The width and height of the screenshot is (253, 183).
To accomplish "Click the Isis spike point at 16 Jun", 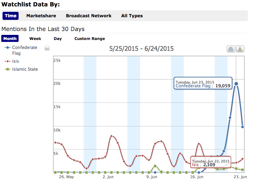I will pyautogui.click(x=199, y=144).
